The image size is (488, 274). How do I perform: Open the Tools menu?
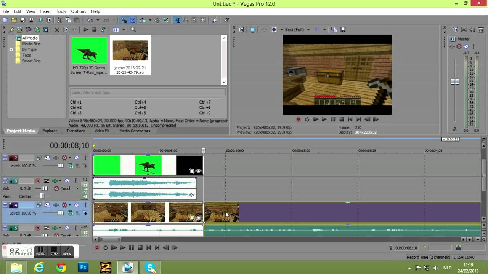(x=61, y=11)
